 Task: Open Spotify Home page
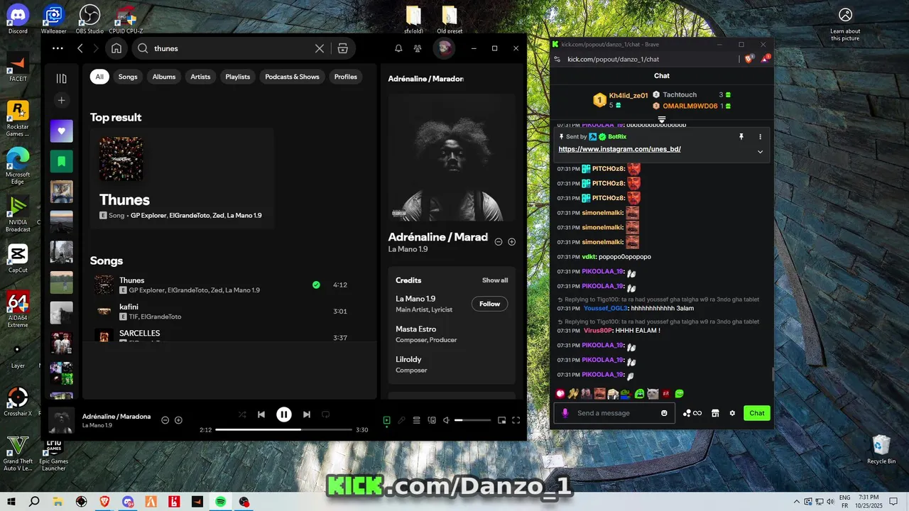[x=116, y=48]
